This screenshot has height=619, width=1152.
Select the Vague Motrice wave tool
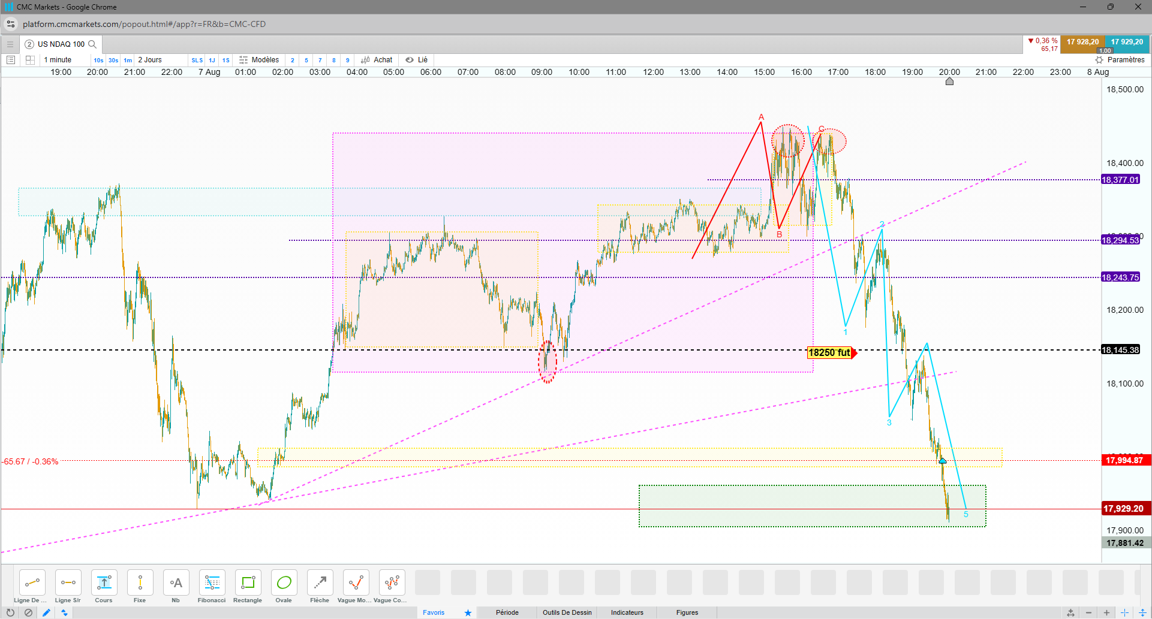pos(356,582)
